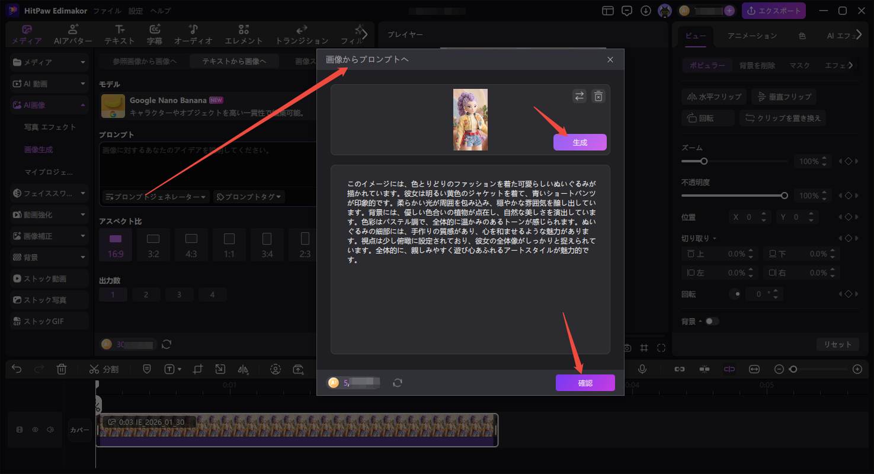Screen dimensions: 874x474
Task: Click the 確認 button in the dialog
Action: coord(585,382)
